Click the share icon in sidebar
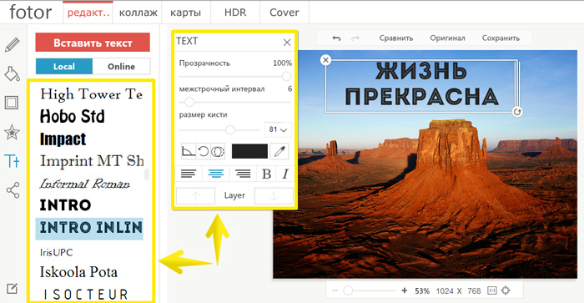This screenshot has height=303, width=584. pos(13,190)
